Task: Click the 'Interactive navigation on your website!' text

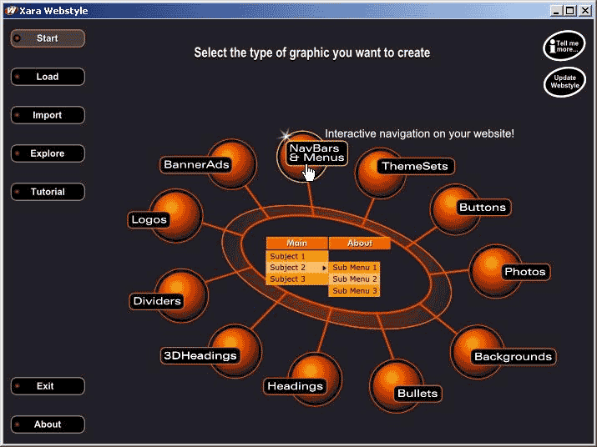Action: [x=419, y=133]
